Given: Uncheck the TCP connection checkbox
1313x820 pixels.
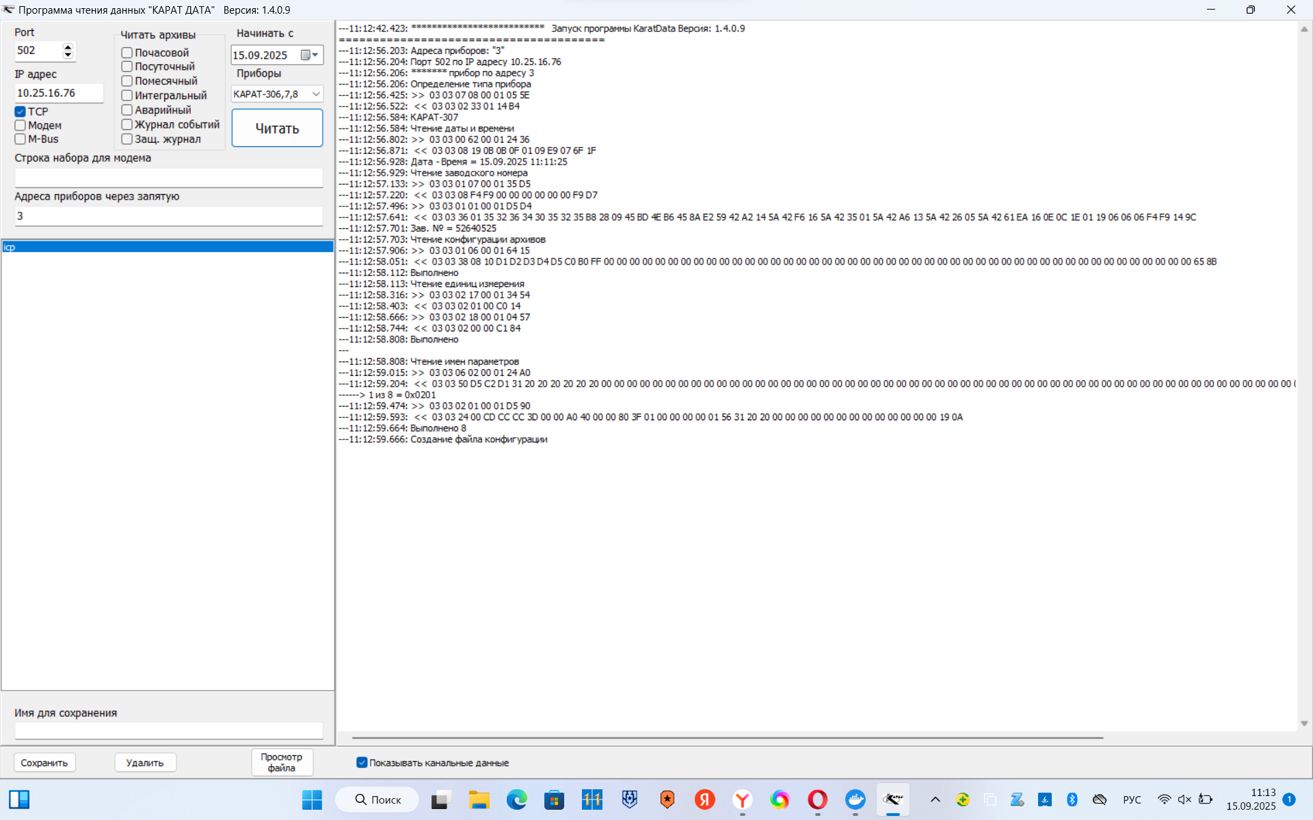Looking at the screenshot, I should click(x=21, y=111).
